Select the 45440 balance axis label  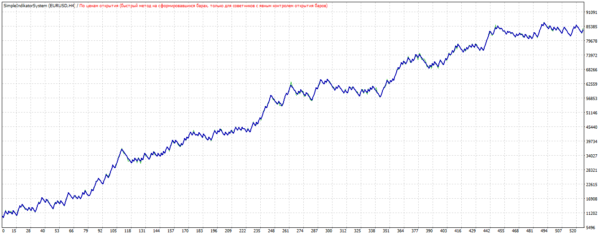tap(592, 127)
